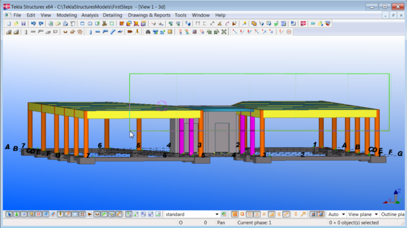This screenshot has width=407, height=228.
Task: Open the Tools menu
Action: (180, 15)
